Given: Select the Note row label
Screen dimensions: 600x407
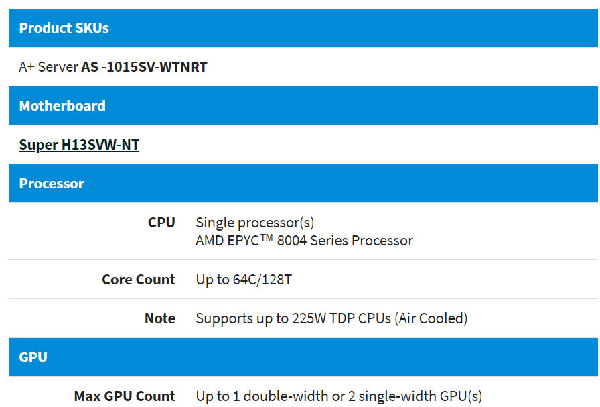Looking at the screenshot, I should (x=160, y=318).
